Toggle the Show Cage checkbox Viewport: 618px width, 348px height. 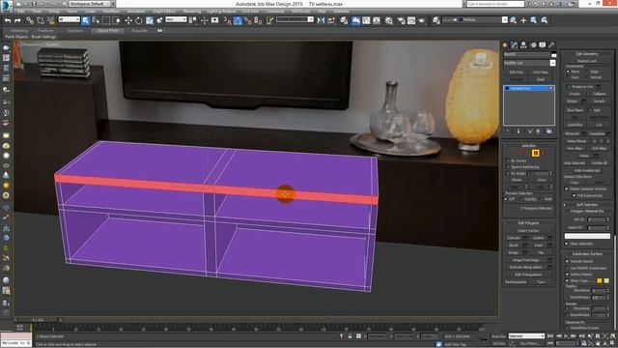567,280
